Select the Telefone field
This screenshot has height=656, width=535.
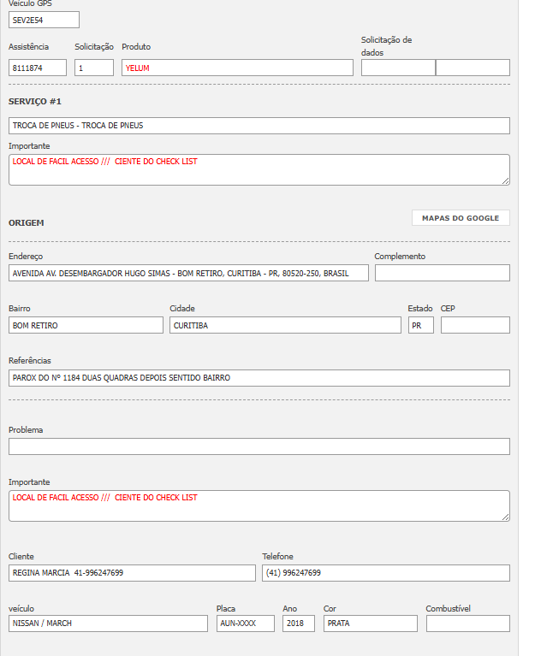pos(385,573)
